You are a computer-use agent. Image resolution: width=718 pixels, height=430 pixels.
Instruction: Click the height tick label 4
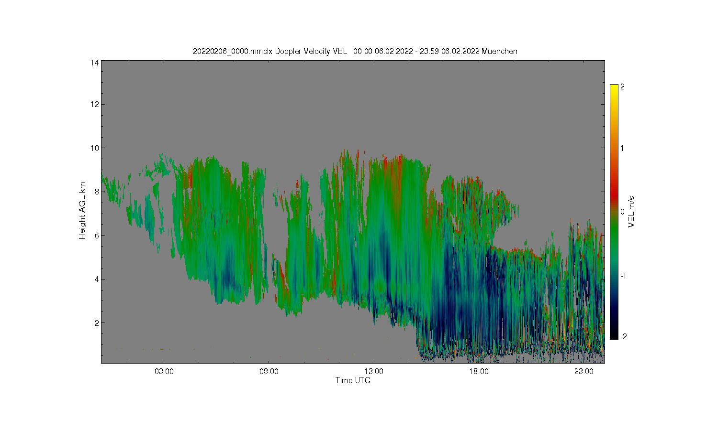(x=97, y=279)
